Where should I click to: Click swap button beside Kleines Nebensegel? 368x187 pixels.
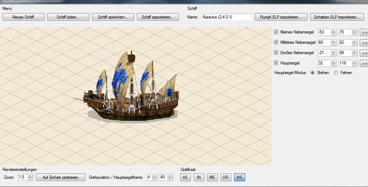click(364, 32)
